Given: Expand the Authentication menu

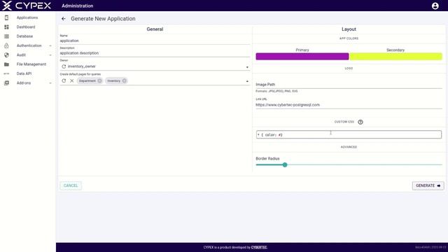Looking at the screenshot, I should [x=50, y=45].
